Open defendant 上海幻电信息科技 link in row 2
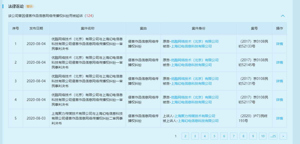The height and width of the screenshot is (144, 300). [x=191, y=65]
